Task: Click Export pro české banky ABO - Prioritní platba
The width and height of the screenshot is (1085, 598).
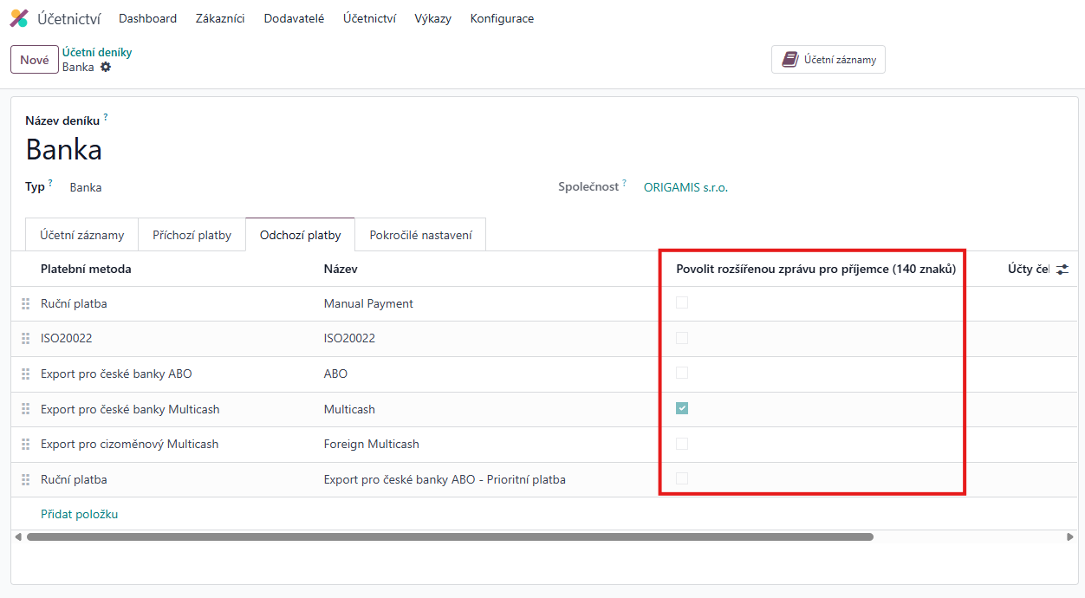Action: (x=445, y=479)
